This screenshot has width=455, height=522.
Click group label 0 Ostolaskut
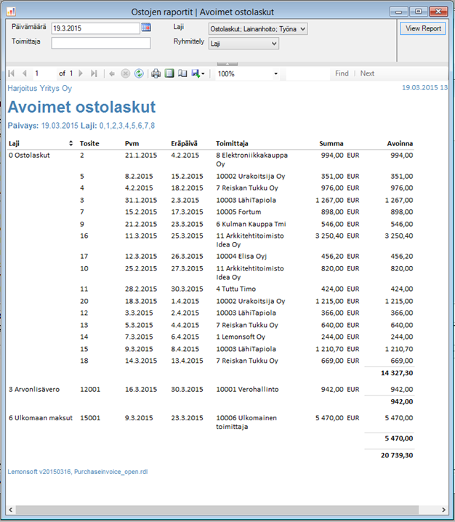point(29,155)
